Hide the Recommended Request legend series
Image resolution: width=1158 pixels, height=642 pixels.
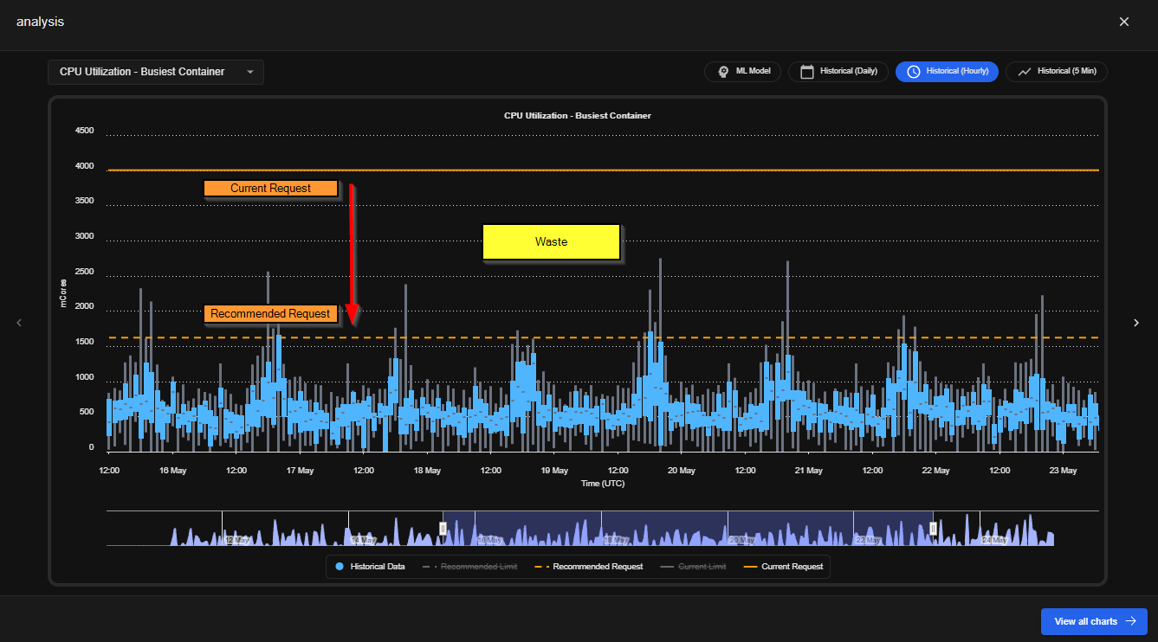pyautogui.click(x=588, y=567)
